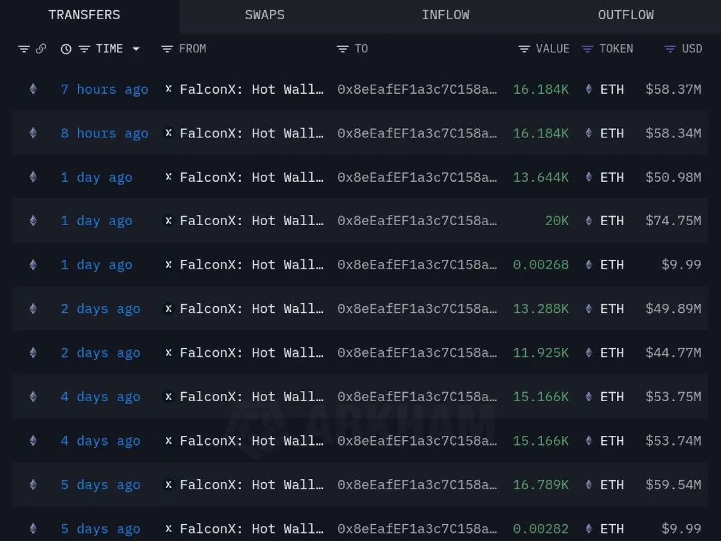Click 0x8eEaf recipient address in $59.54M row
The height and width of the screenshot is (541, 721).
(x=417, y=485)
